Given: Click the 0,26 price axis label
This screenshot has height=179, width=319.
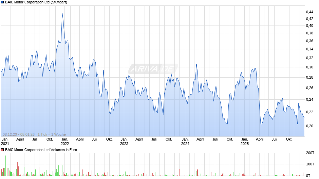Looking at the screenshot, I should (309, 88).
